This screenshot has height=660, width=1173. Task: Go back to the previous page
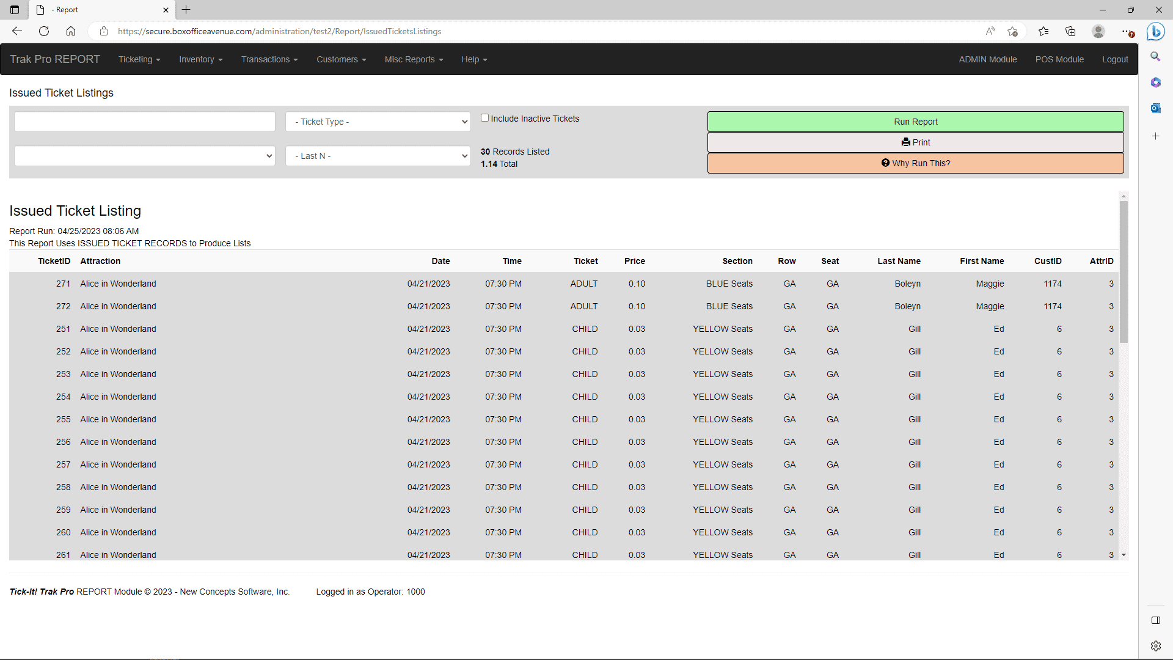pyautogui.click(x=17, y=31)
